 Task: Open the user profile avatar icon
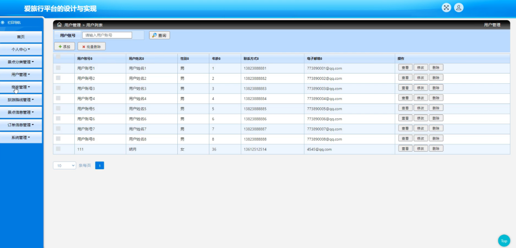pos(459,8)
